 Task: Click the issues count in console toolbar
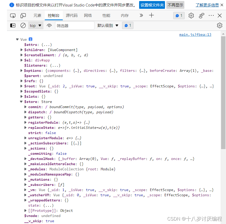click(128, 25)
